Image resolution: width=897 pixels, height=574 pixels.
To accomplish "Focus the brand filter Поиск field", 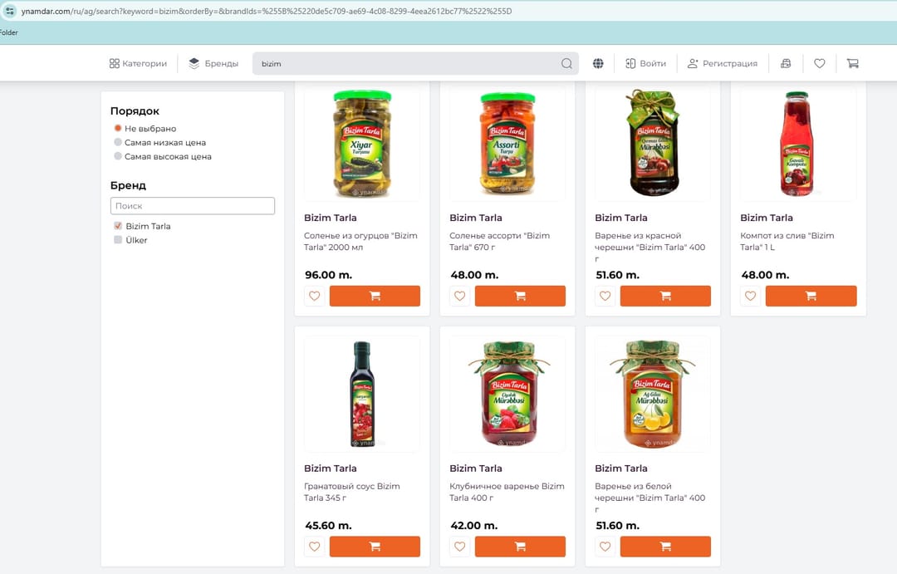I will coord(192,206).
